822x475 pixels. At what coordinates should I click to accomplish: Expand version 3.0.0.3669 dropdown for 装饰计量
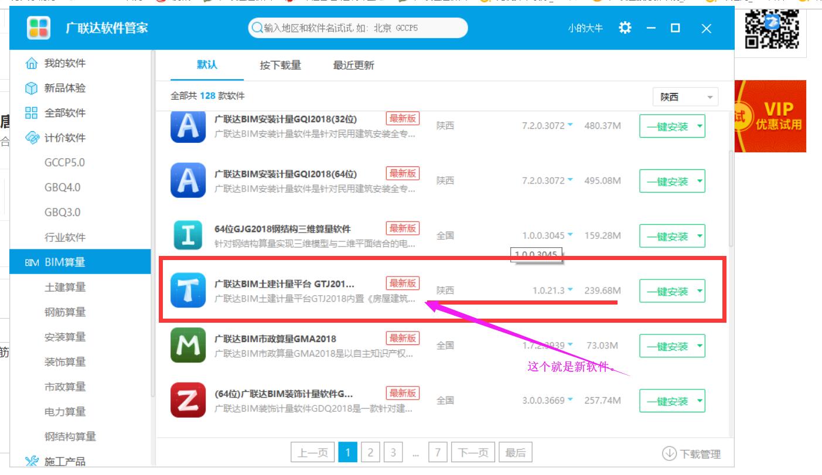[570, 401]
